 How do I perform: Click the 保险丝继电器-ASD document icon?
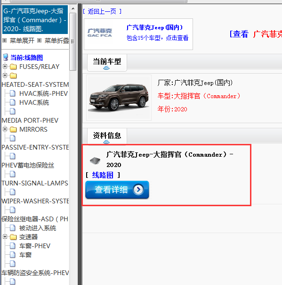click(x=13, y=210)
